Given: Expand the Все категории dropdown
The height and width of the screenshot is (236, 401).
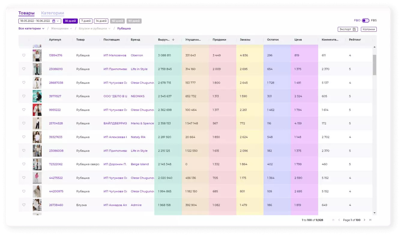Looking at the screenshot, I should tap(32, 29).
